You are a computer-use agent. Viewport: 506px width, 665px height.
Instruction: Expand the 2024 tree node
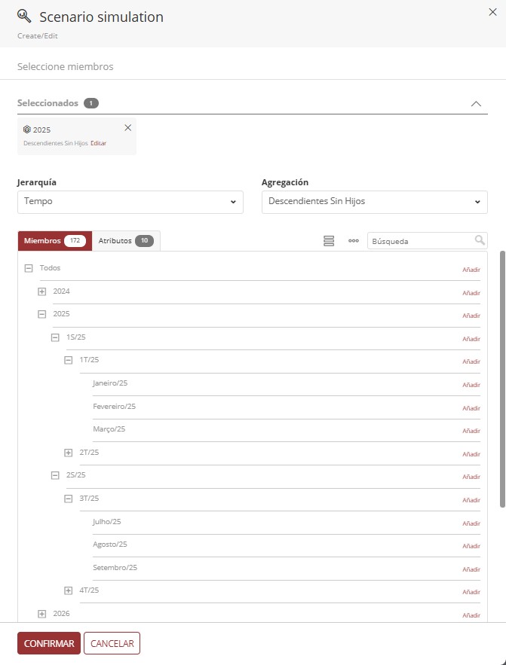tap(41, 291)
